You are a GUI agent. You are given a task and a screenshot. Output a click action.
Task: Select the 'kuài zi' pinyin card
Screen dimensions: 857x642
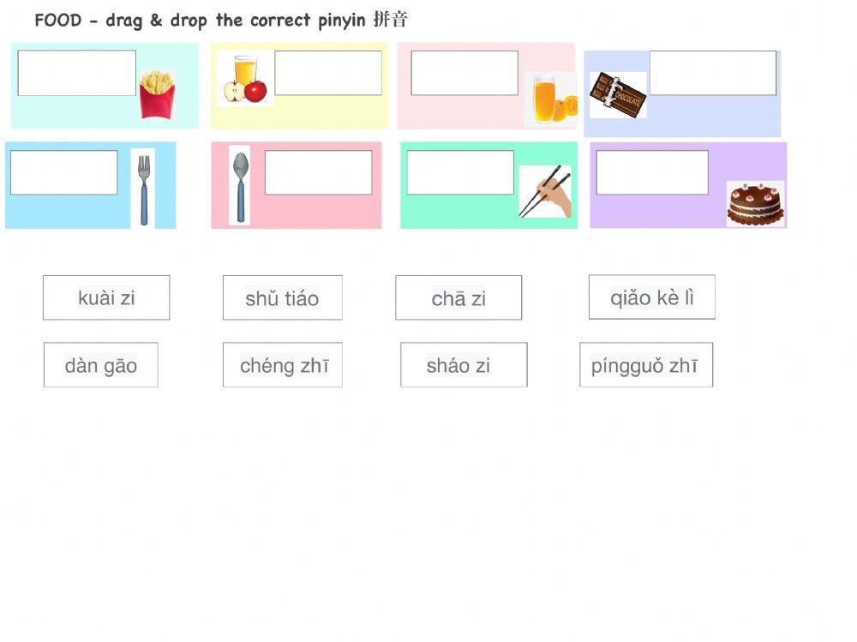[x=106, y=297]
